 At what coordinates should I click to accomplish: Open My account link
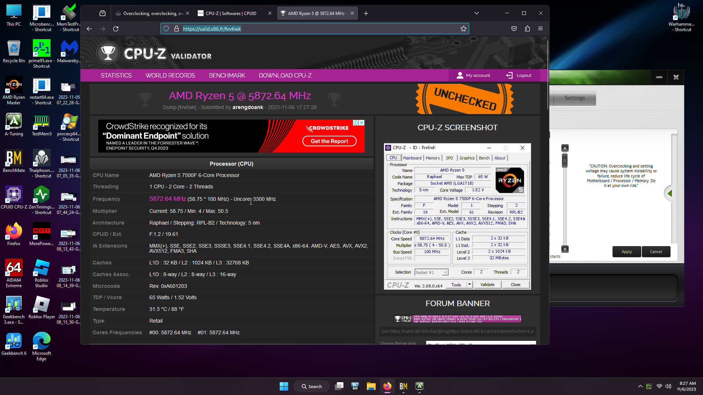[x=473, y=75]
